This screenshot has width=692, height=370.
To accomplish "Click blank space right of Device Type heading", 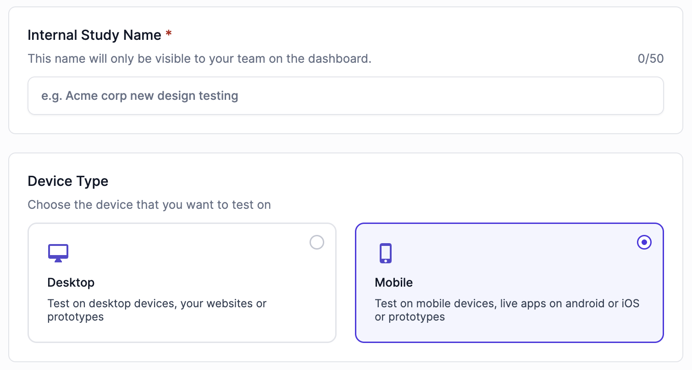I will [x=367, y=181].
